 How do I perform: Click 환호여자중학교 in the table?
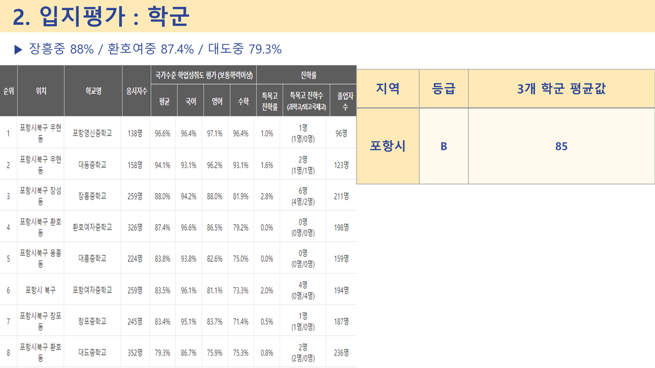[x=92, y=227]
